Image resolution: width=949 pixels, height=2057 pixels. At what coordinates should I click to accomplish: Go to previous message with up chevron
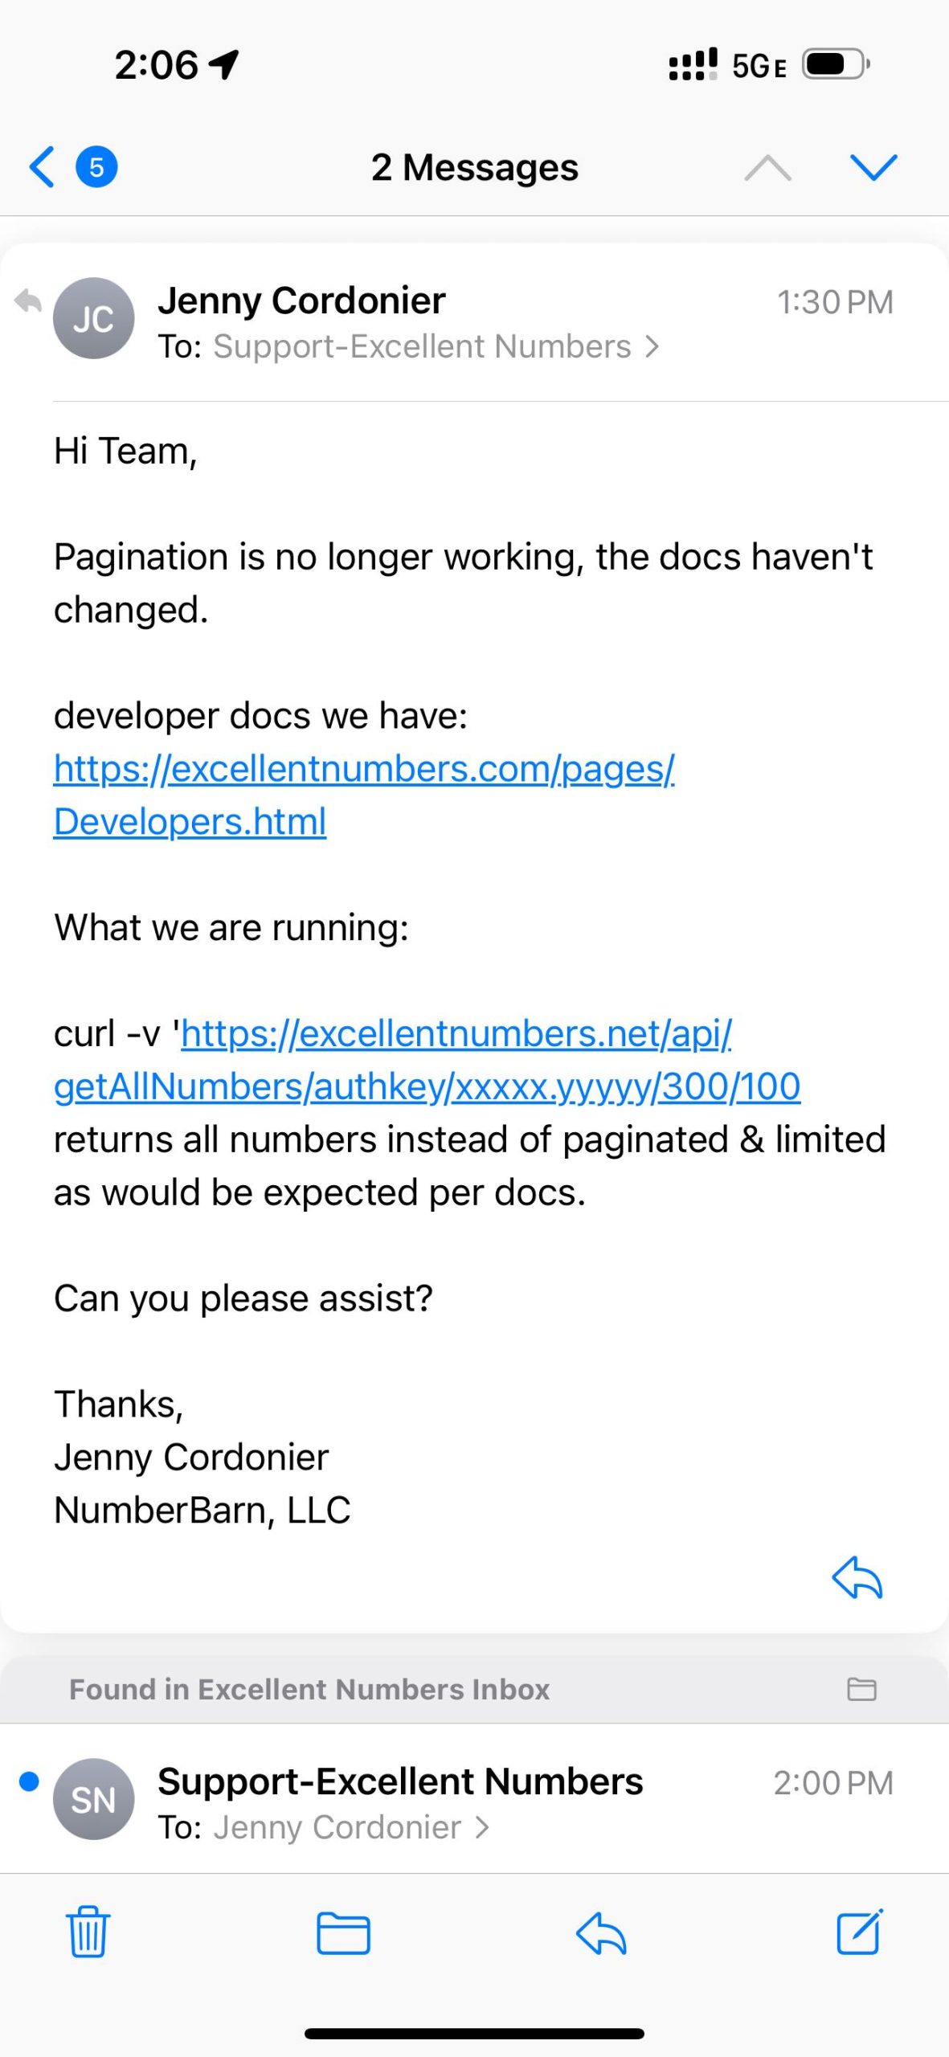pos(767,167)
